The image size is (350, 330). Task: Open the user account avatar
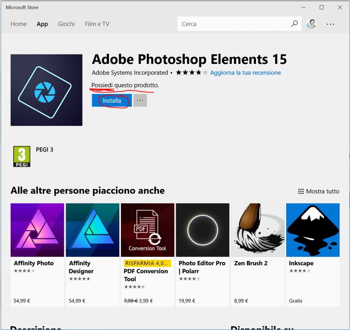[311, 24]
